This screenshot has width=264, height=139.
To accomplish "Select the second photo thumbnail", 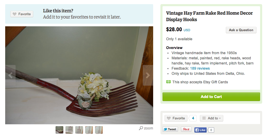I will [69, 130].
